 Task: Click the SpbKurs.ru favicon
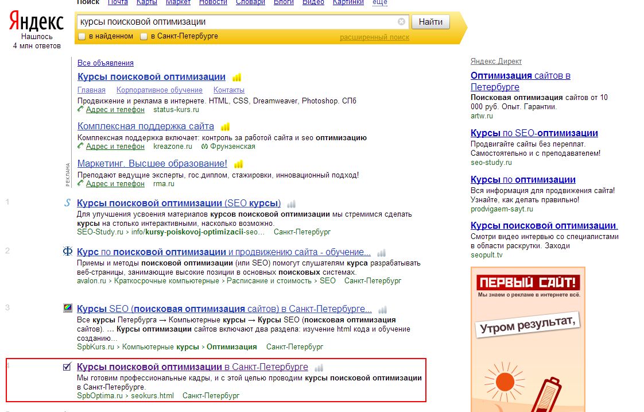click(x=68, y=308)
